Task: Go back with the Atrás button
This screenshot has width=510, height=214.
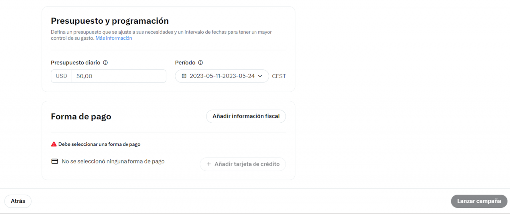Action: coord(18,201)
